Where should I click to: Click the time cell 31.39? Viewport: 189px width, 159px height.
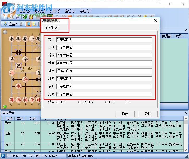[51, 123]
